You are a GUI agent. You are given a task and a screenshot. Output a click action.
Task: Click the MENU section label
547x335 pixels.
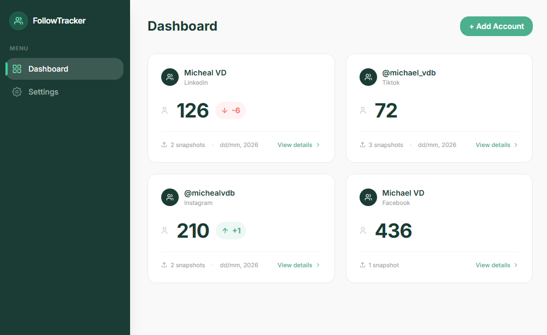click(x=19, y=48)
